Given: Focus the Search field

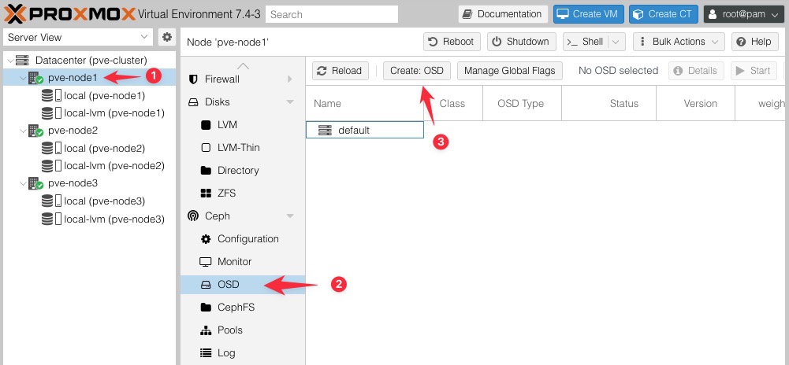Looking at the screenshot, I should 332,14.
